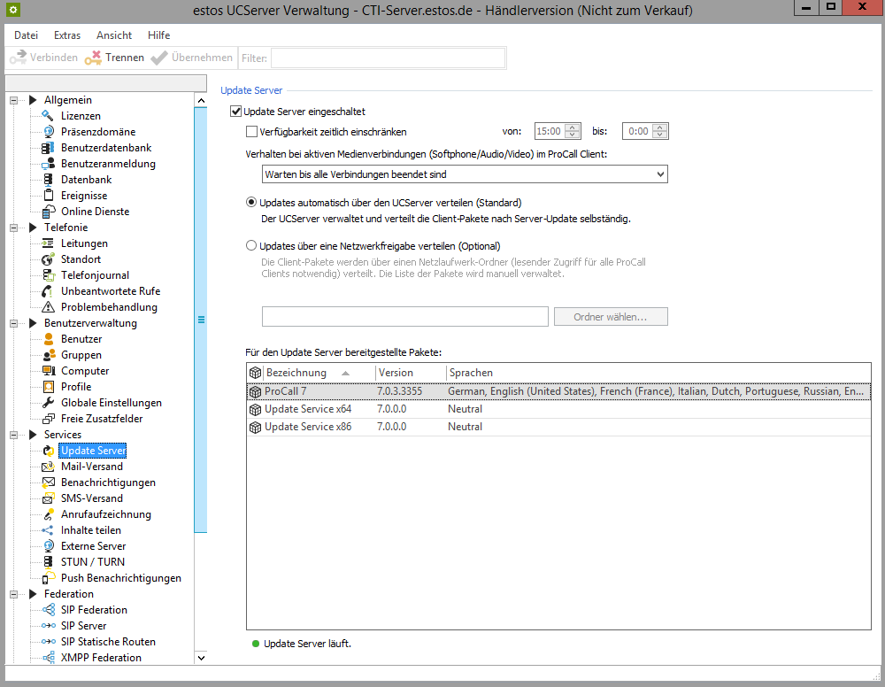Image resolution: width=885 pixels, height=687 pixels.
Task: Open the Ansicht menu
Action: tap(114, 35)
